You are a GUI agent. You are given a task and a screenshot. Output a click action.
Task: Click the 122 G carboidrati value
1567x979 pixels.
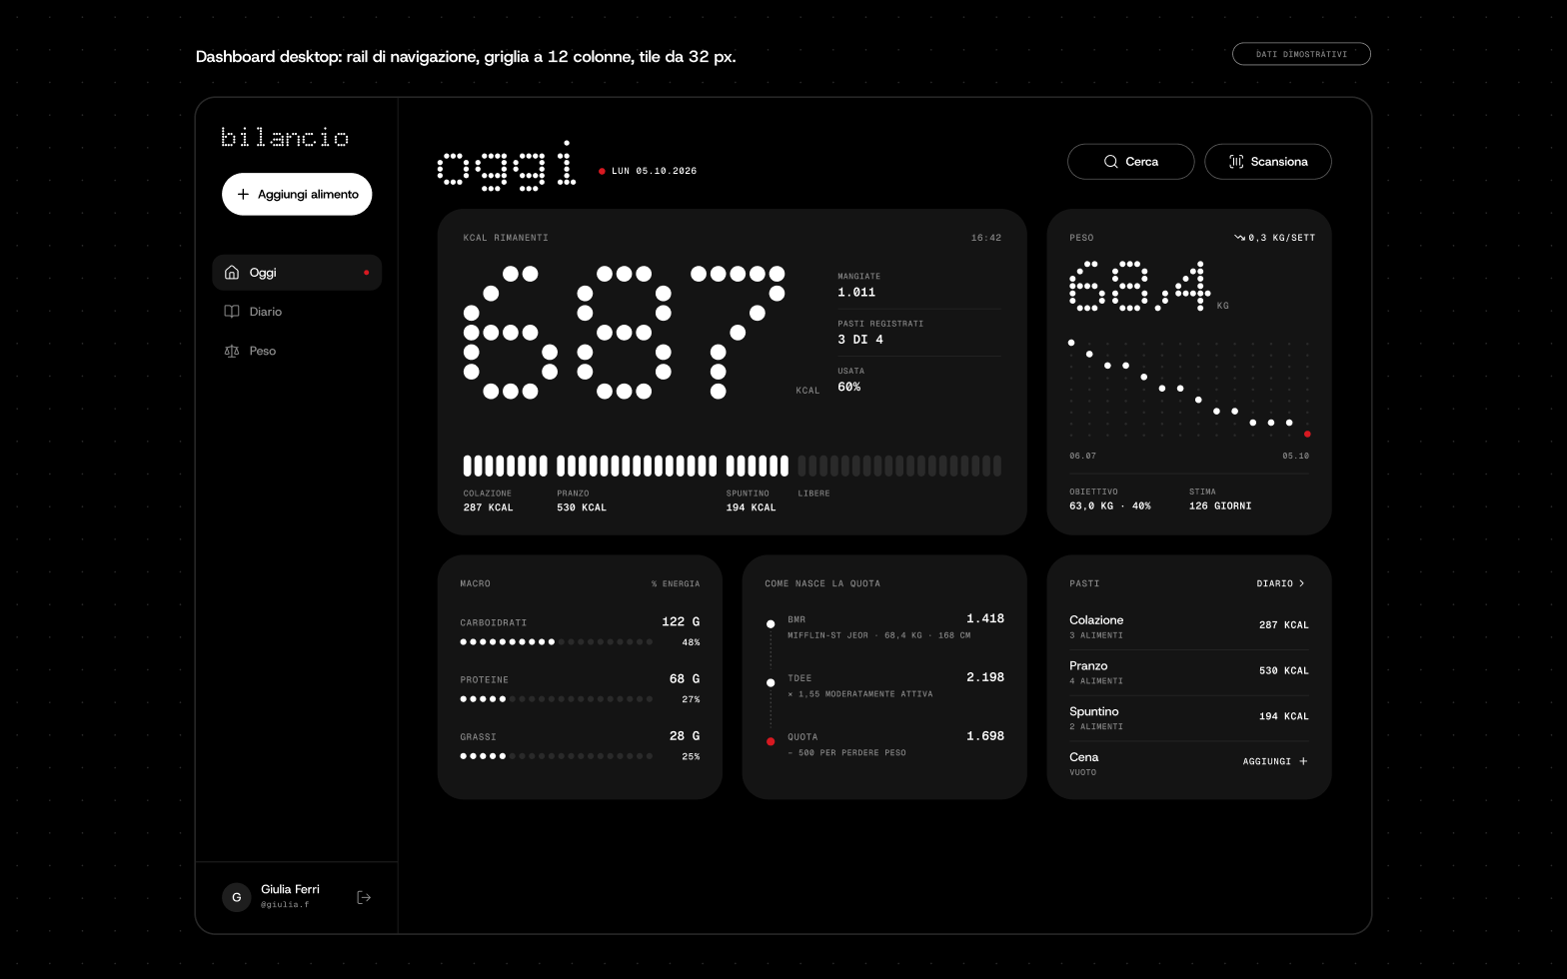tap(681, 621)
